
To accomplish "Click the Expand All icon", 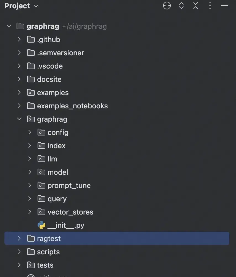I will [181, 6].
